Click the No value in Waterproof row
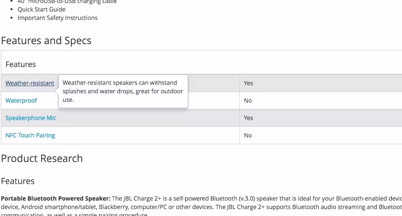Image resolution: width=402 pixels, height=216 pixels. click(x=248, y=101)
